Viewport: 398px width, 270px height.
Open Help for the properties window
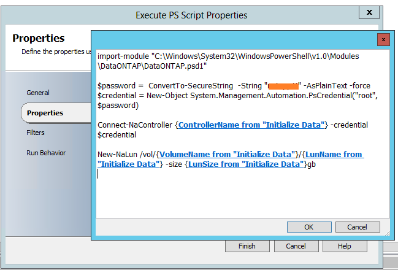(344, 246)
